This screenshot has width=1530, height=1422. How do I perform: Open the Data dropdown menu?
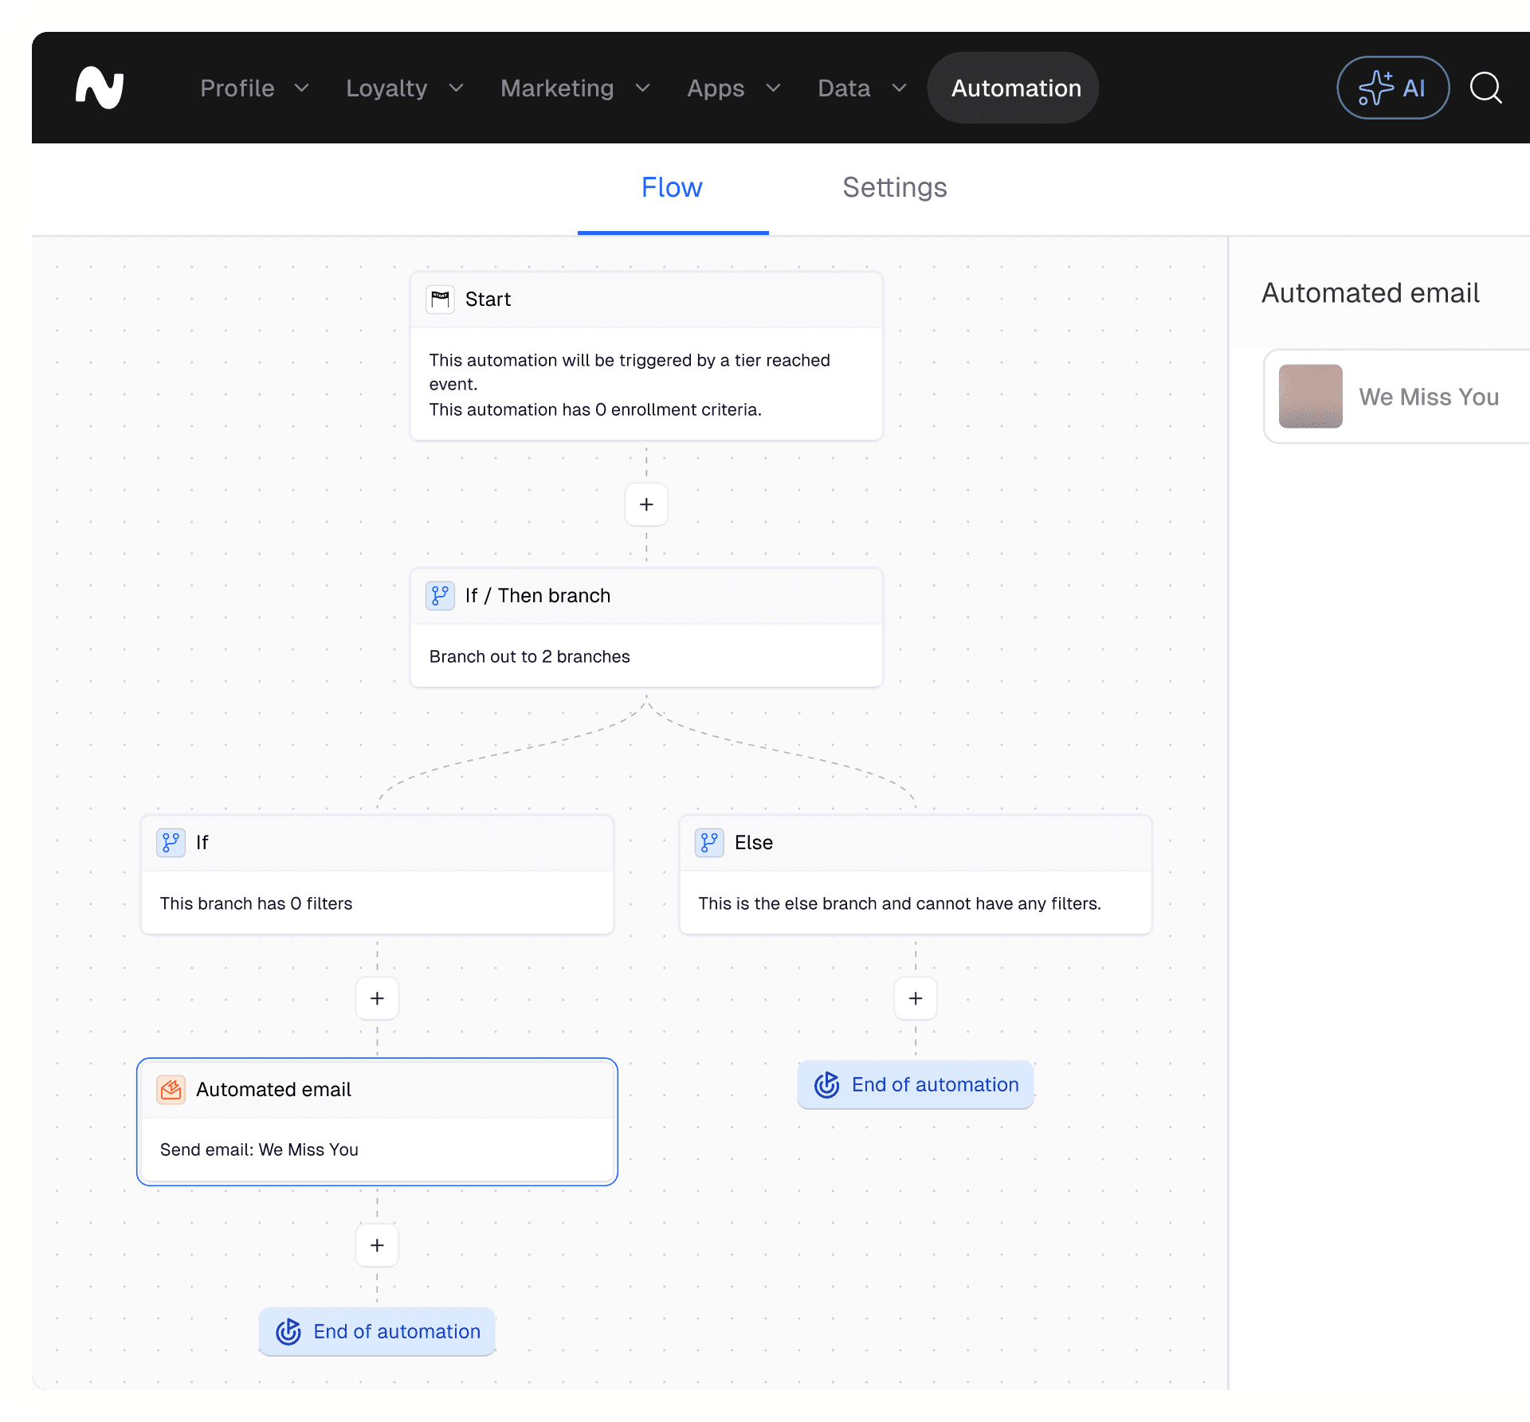[x=861, y=88]
